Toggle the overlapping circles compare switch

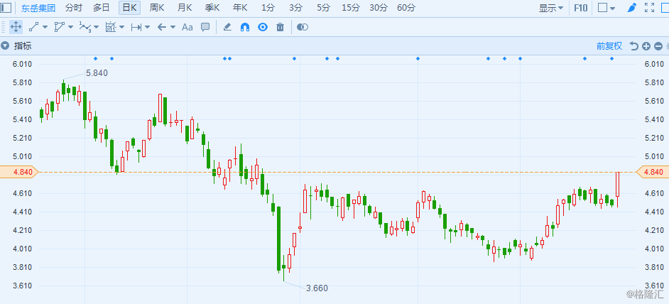tap(303, 27)
